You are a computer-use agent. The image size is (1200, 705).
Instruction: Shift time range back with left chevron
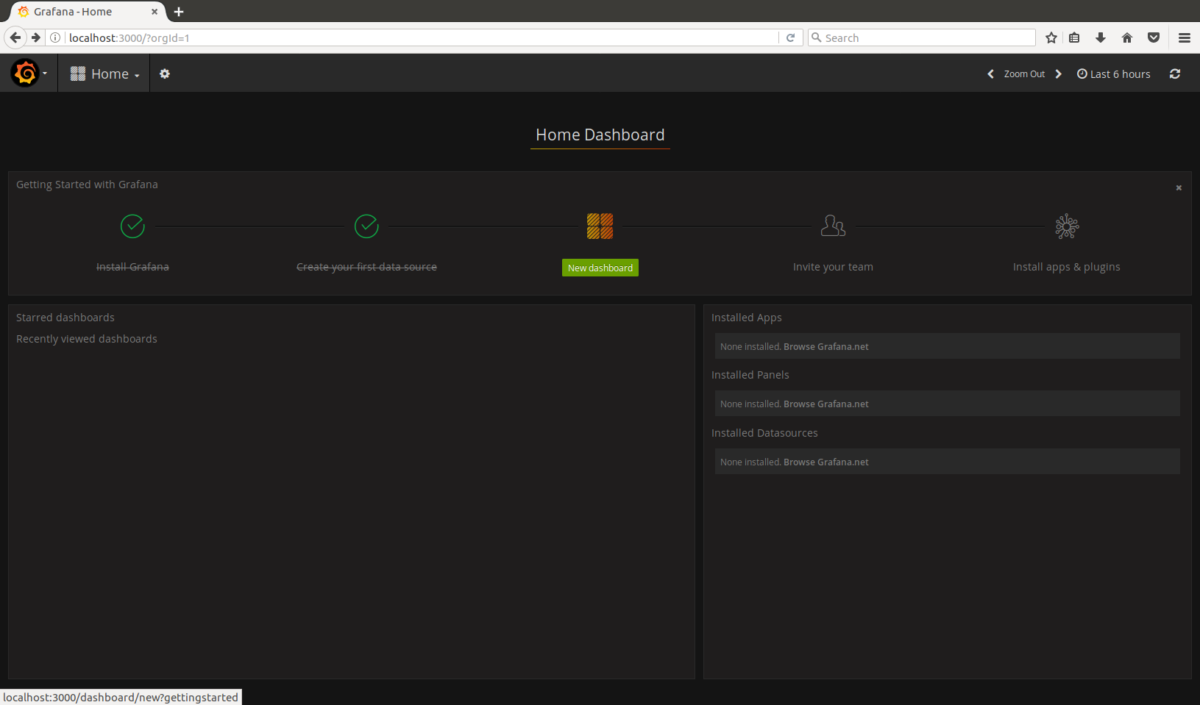[990, 74]
